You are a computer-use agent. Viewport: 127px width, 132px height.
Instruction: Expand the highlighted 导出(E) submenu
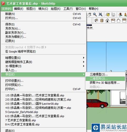point(43,74)
